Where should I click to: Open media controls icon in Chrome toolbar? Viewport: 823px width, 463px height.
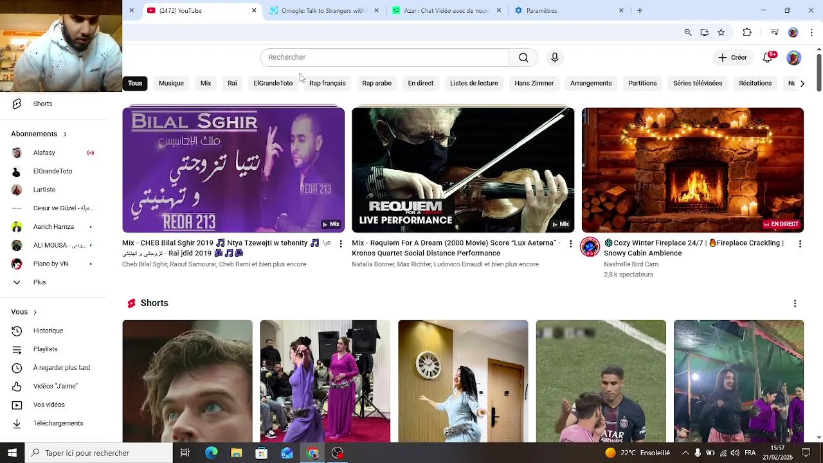[774, 32]
